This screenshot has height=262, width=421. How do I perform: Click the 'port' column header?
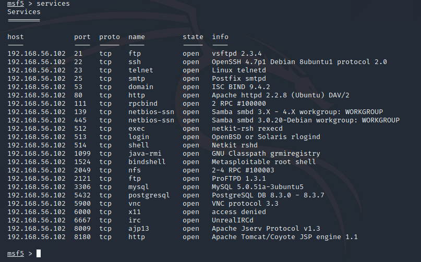82,37
